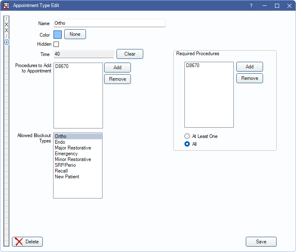Click the Name input field
This screenshot has width=296, height=252.
[109, 23]
